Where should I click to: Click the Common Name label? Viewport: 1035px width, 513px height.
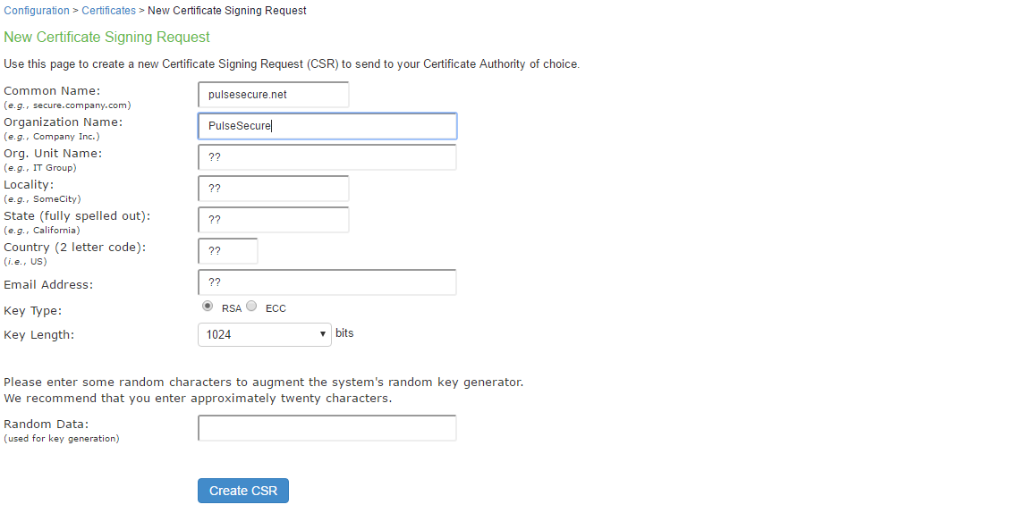53,91
